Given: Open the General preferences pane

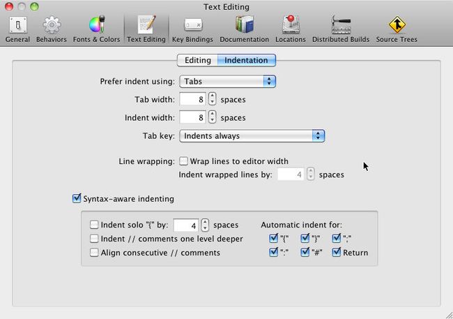Looking at the screenshot, I should click(x=17, y=29).
